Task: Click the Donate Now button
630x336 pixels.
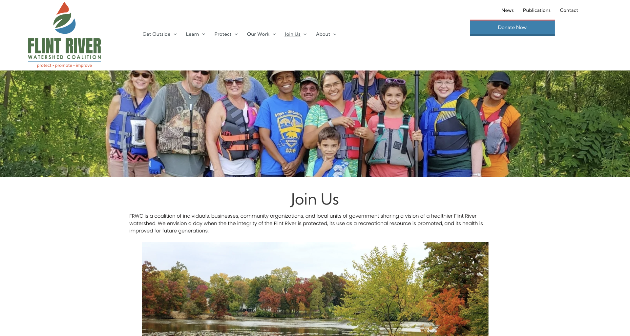Action: [512, 28]
